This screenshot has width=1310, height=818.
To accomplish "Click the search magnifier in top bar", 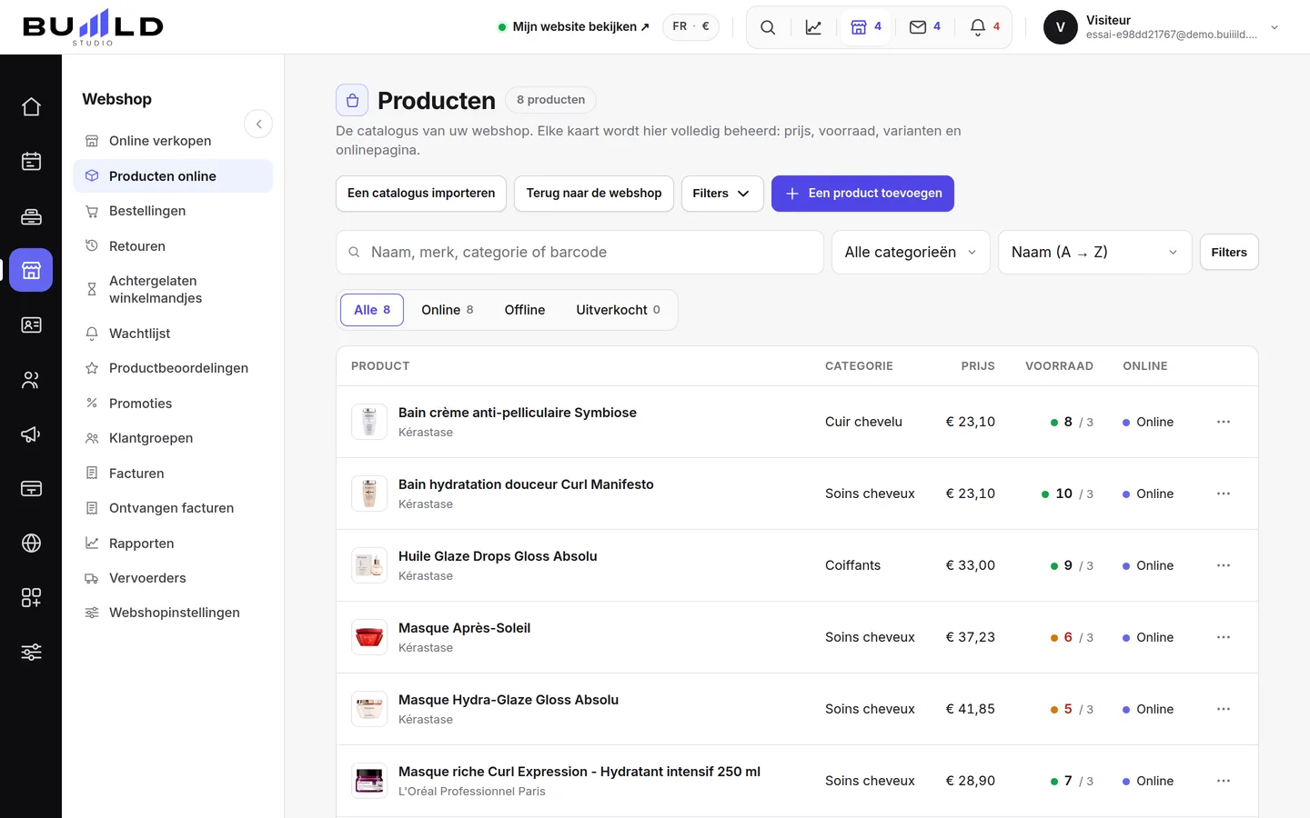I will (x=768, y=27).
